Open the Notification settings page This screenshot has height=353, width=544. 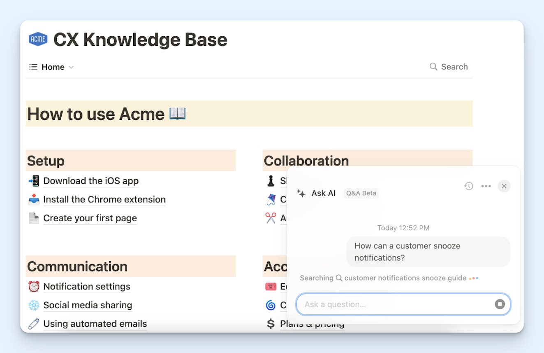[87, 287]
